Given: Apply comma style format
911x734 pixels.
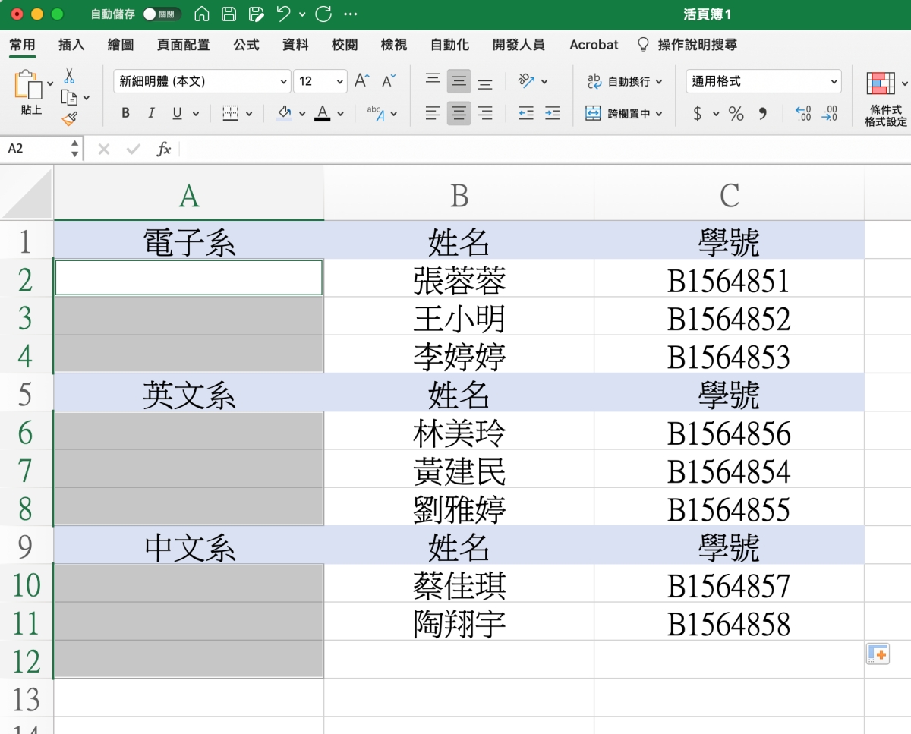Looking at the screenshot, I should (x=762, y=114).
